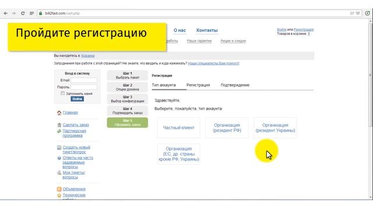Open Ответы на часто задаваемые вопросы link
The height and width of the screenshot is (210, 373).
pos(78,162)
